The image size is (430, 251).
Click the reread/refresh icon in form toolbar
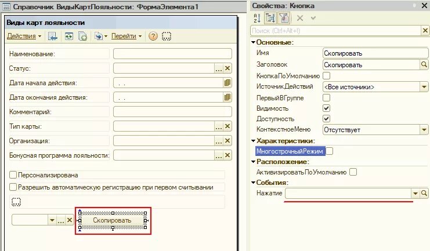[x=69, y=36]
